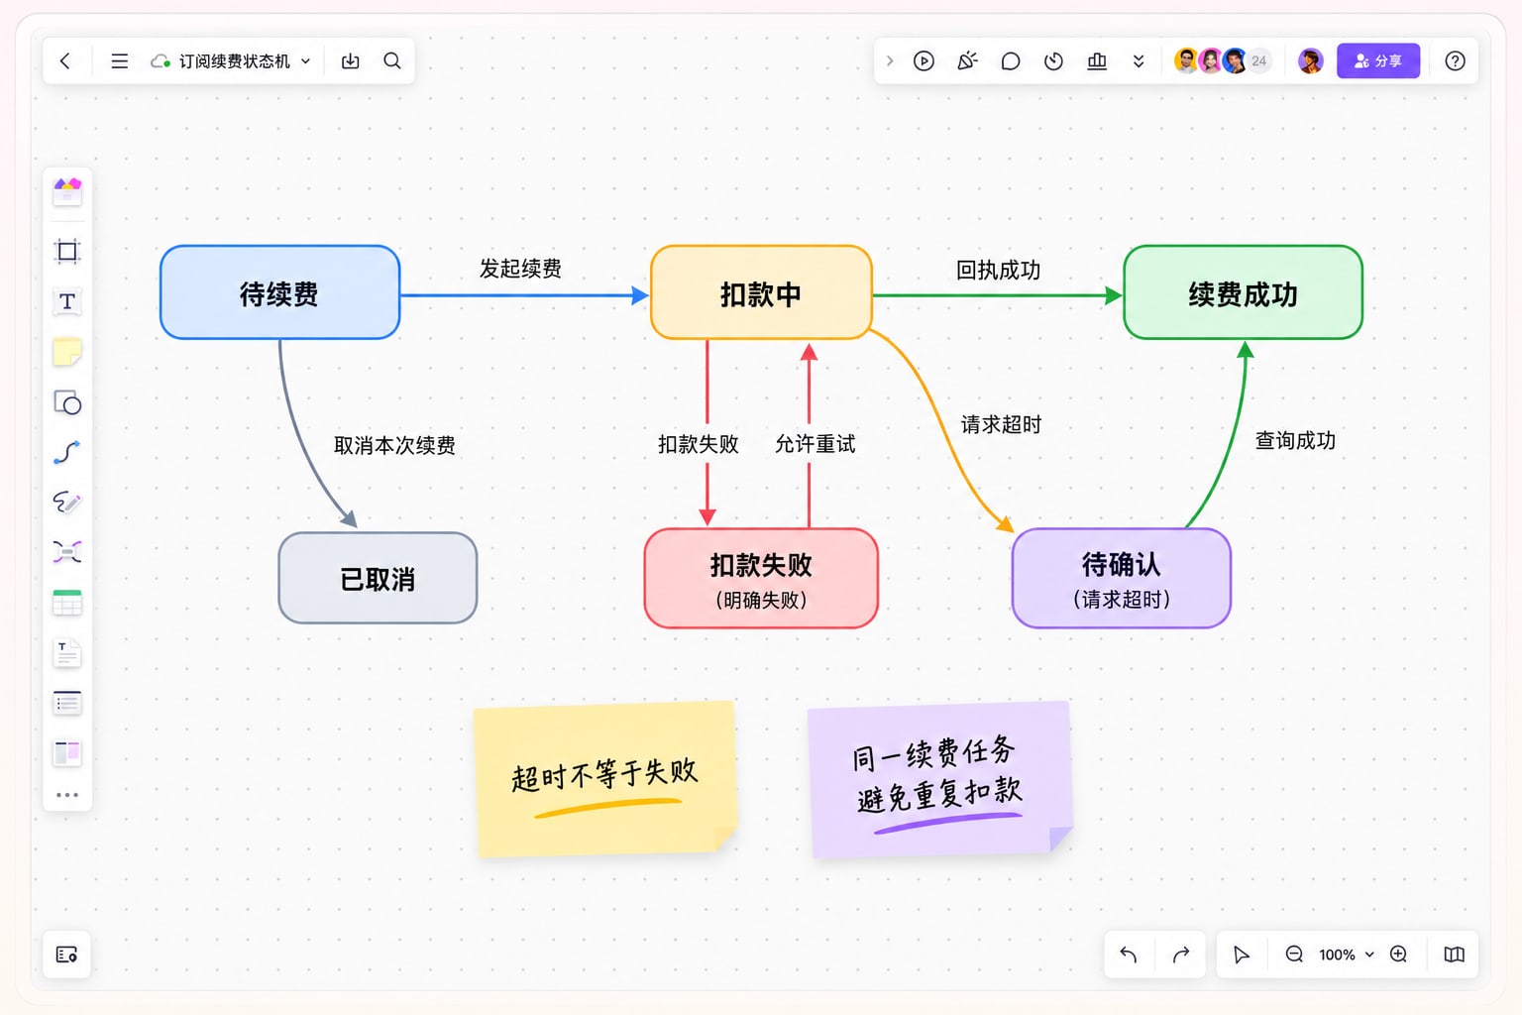Redo the last action
The width and height of the screenshot is (1522, 1015).
[x=1181, y=955]
